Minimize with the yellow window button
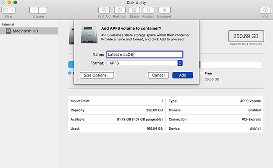Viewport: 273px width, 168px height. pyautogui.click(x=9, y=2)
